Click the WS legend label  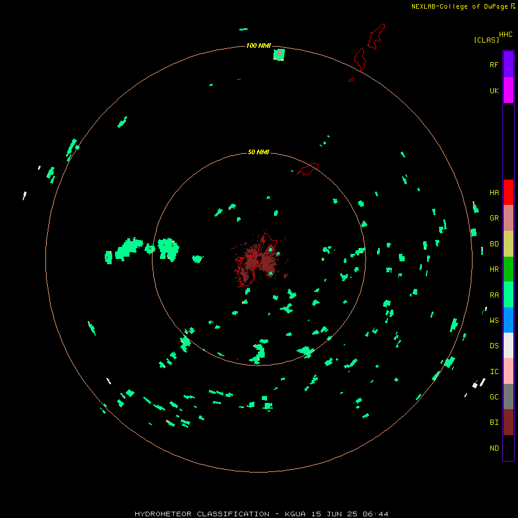(x=494, y=320)
